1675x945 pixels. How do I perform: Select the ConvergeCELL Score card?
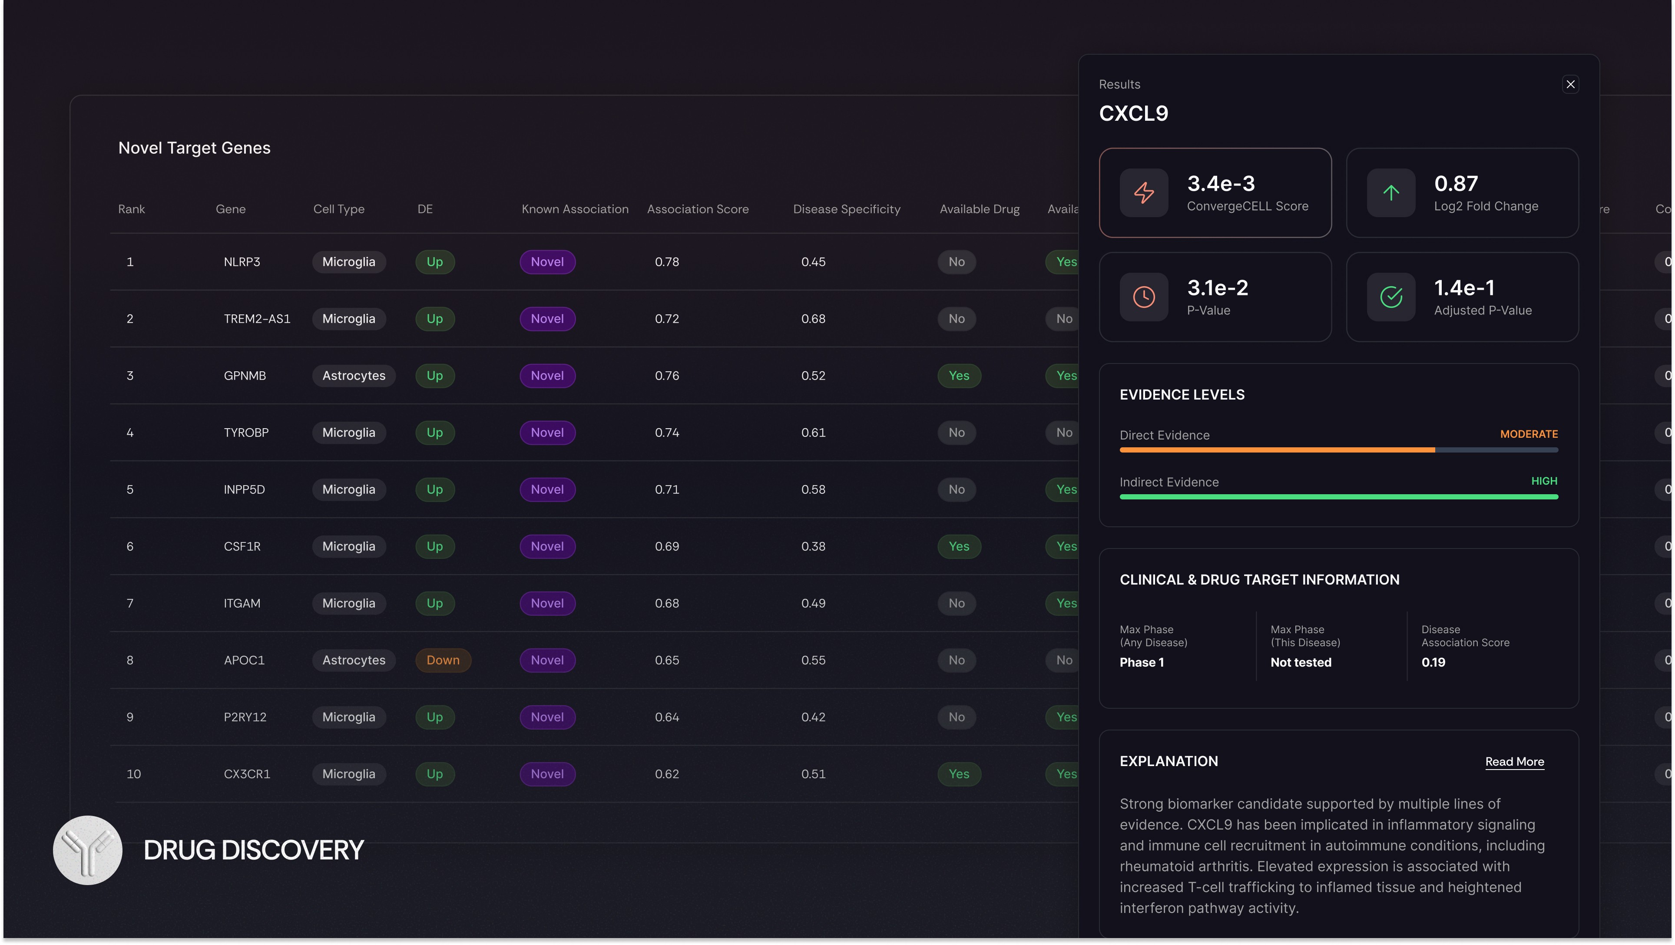point(1214,193)
